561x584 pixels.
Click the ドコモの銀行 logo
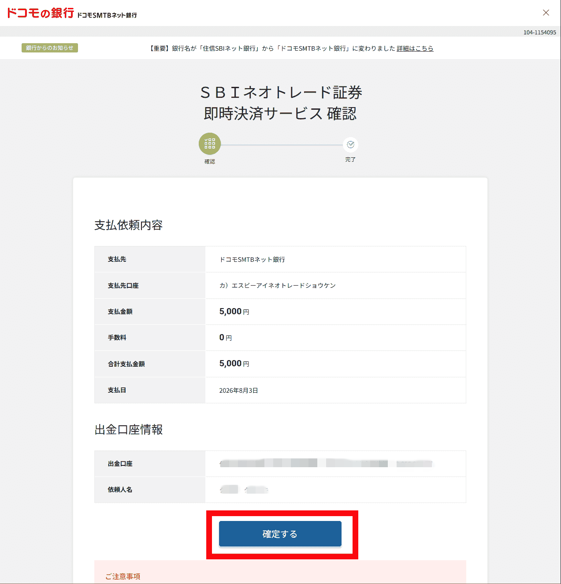point(40,13)
